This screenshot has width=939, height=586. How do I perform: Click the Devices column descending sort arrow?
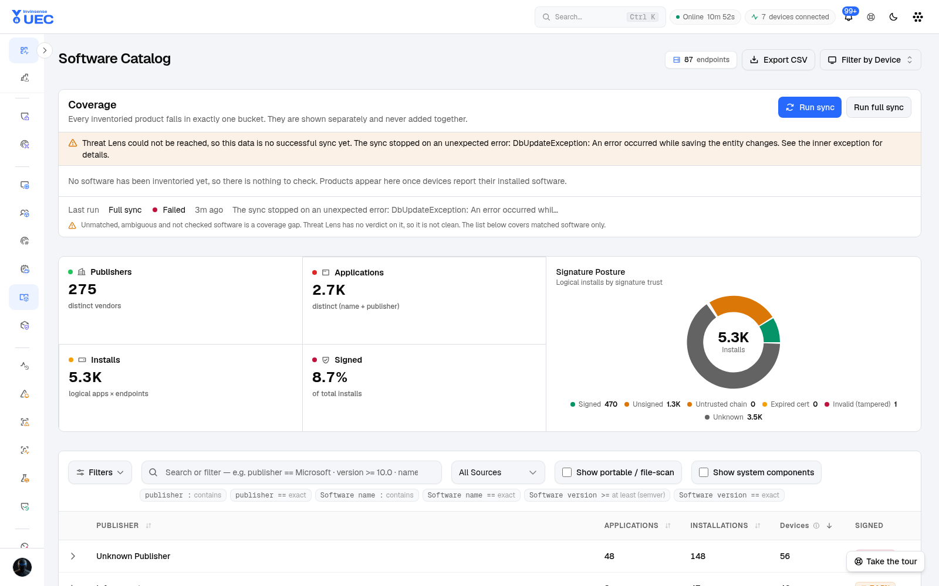(x=829, y=526)
